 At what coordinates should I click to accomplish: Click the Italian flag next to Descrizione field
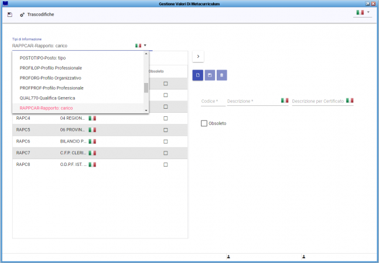pyautogui.click(x=284, y=101)
